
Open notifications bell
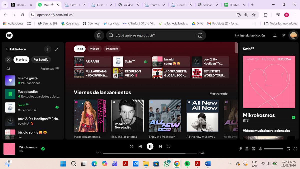coord(275,35)
